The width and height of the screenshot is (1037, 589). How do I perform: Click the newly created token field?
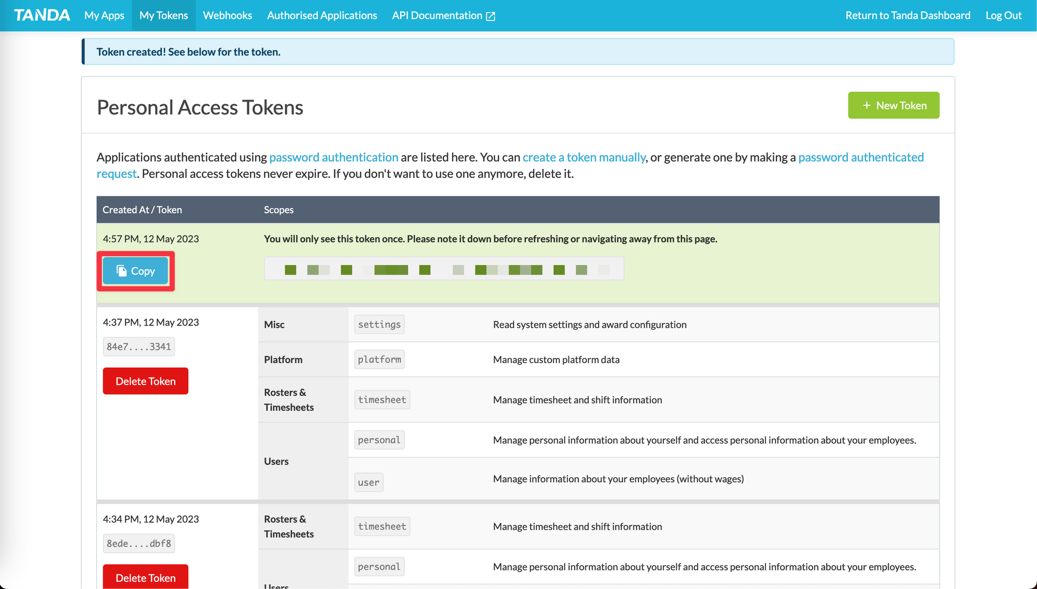click(x=444, y=269)
